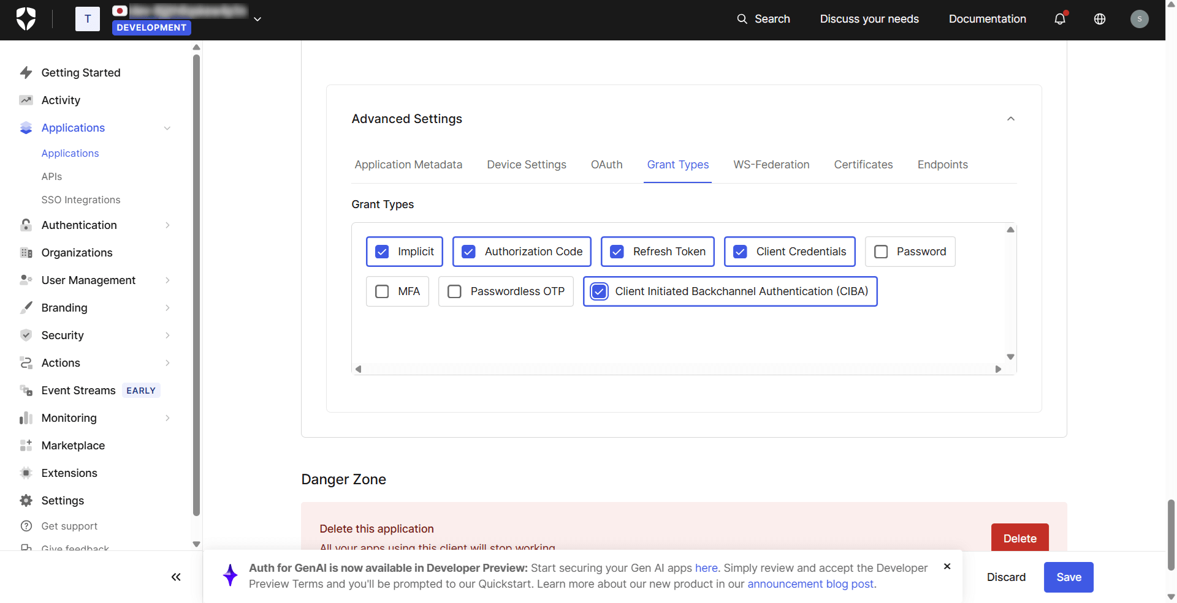The width and height of the screenshot is (1177, 603).
Task: Check the Passwordless OTP grant
Action: point(454,291)
